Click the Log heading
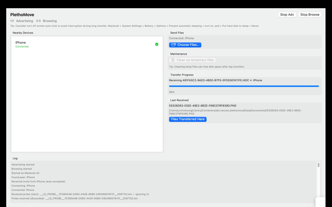 [15, 158]
